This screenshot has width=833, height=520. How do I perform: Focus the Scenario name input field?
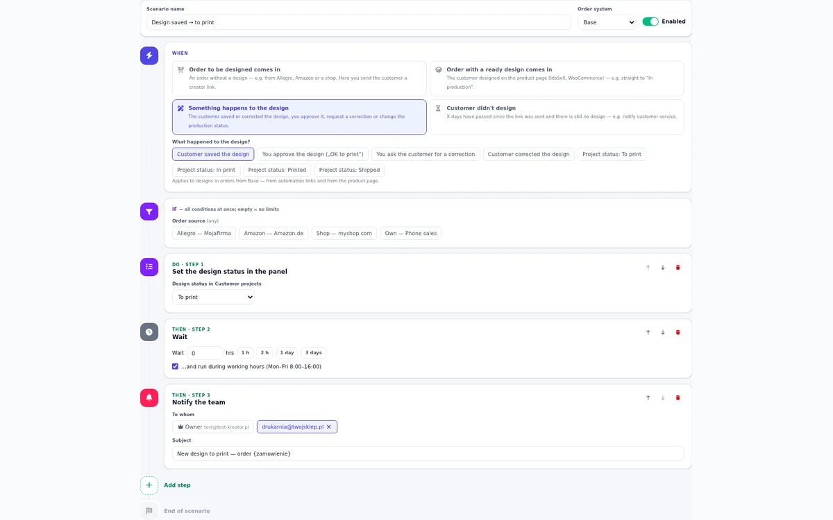point(358,22)
